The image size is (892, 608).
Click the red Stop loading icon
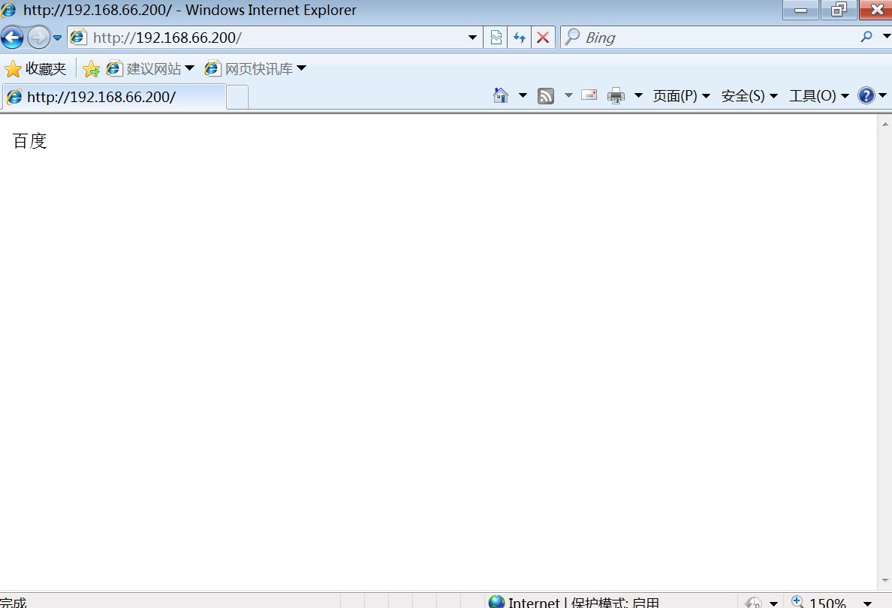tap(544, 38)
